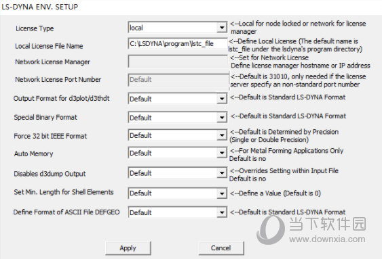Click the 'For Metal Forming Applications Only' hint
The width and height of the screenshot is (382, 259).
tap(287, 151)
